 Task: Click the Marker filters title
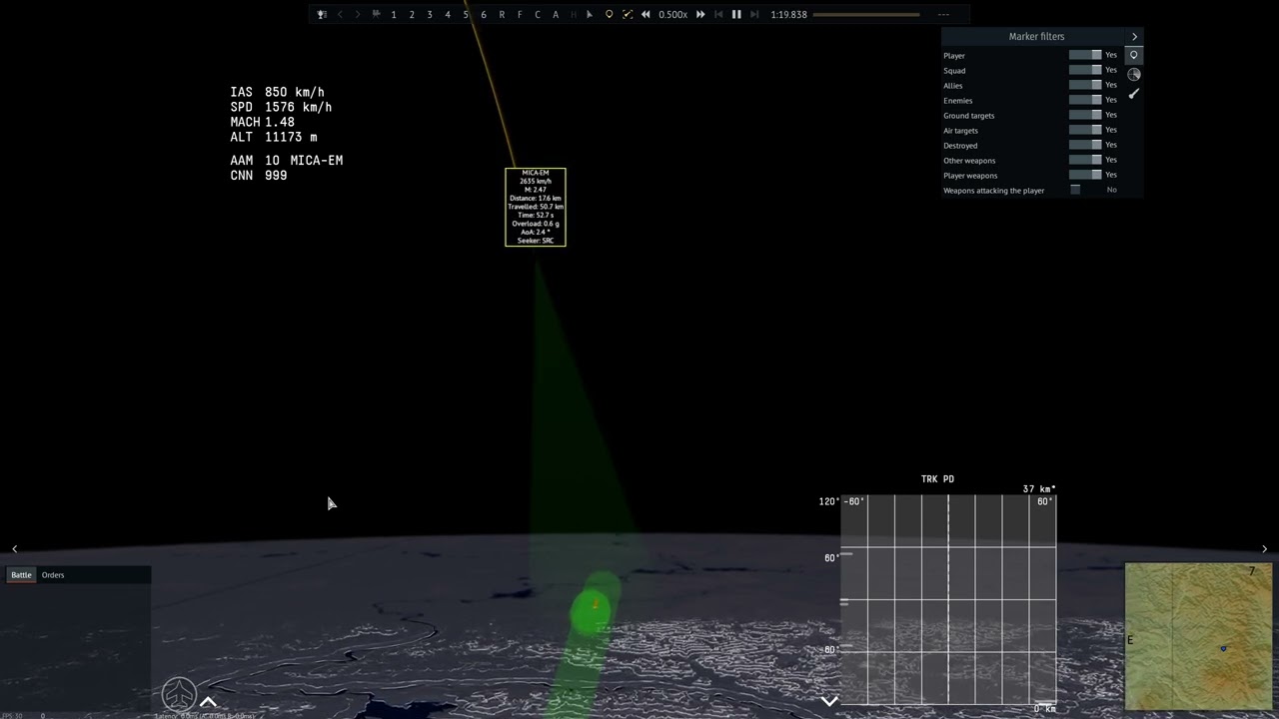pyautogui.click(x=1036, y=36)
